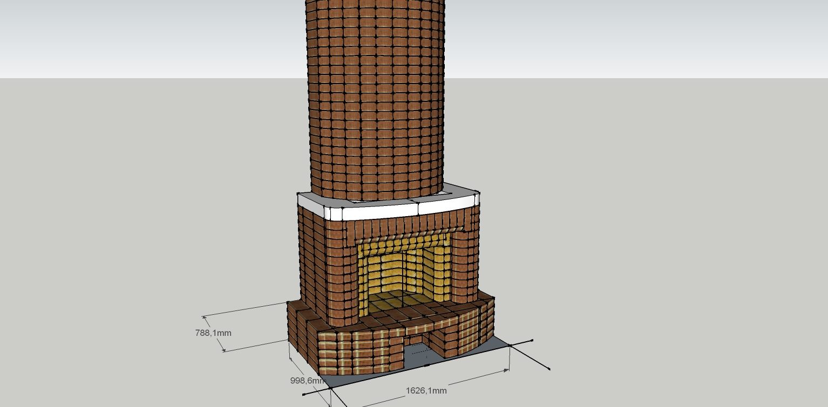The height and width of the screenshot is (407, 828).
Task: Select the right brick column of fireplace
Action: [463, 264]
